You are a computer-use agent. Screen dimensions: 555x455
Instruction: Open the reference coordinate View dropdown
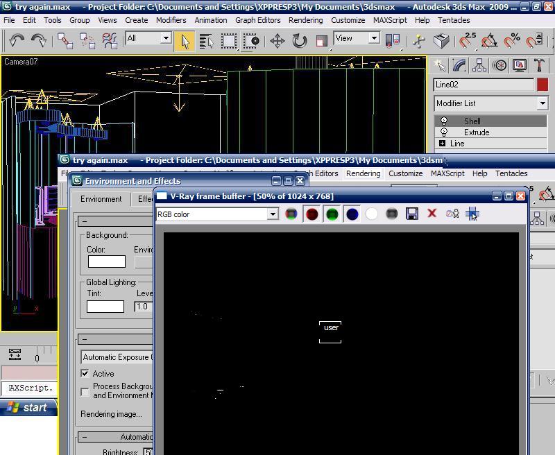coord(374,38)
